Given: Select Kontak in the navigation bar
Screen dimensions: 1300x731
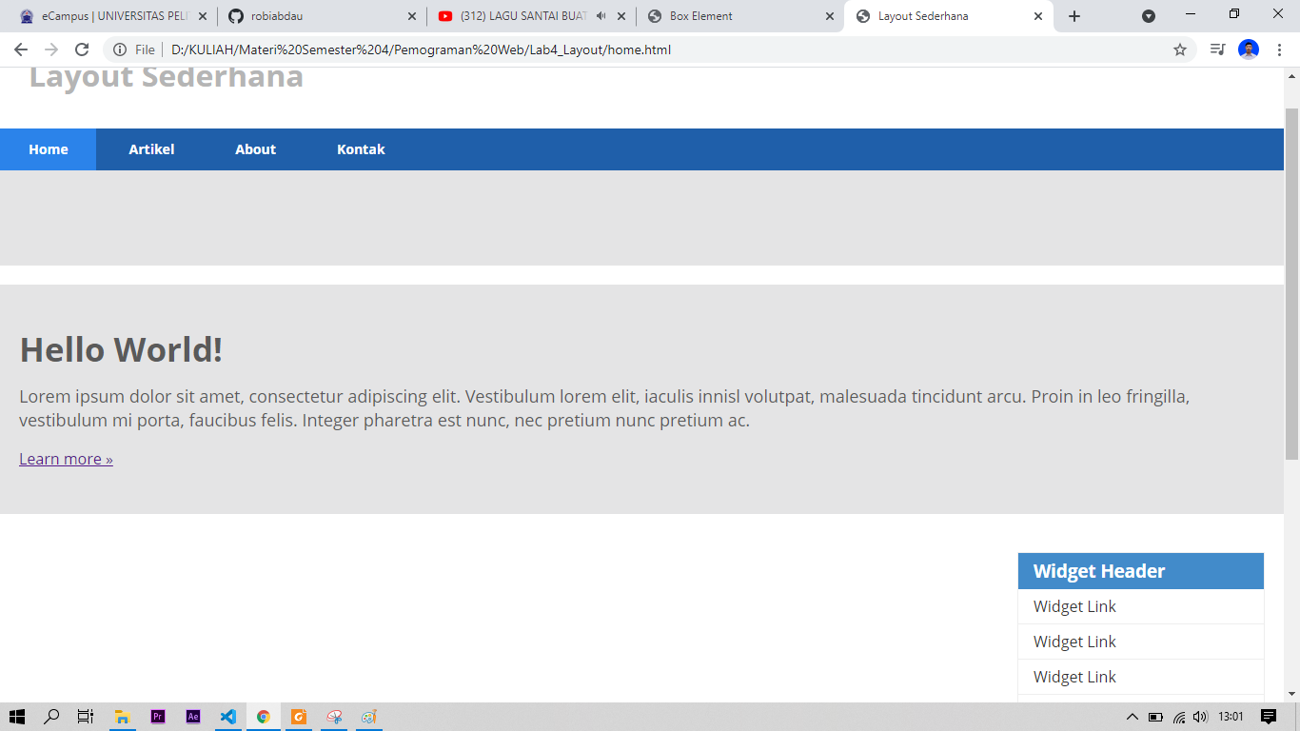Looking at the screenshot, I should click(361, 149).
